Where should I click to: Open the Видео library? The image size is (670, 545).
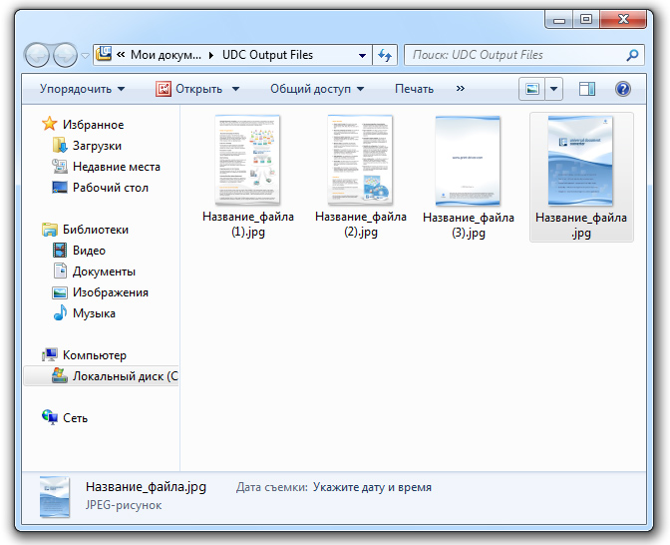coord(89,251)
